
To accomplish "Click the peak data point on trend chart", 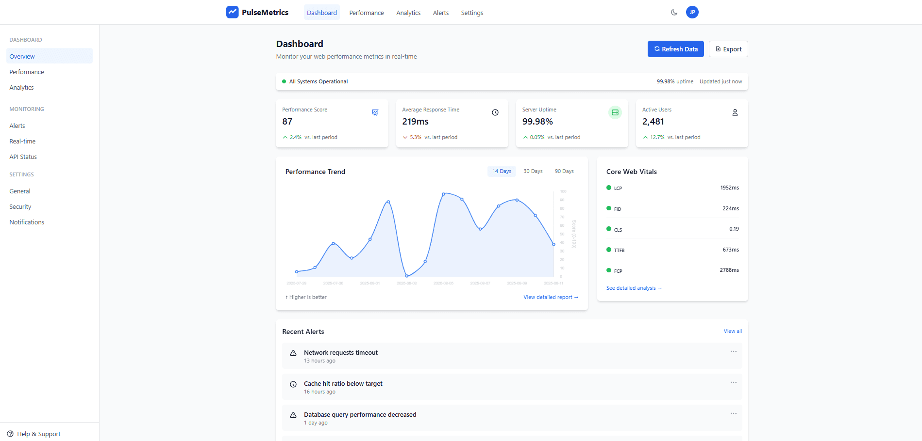I will pos(443,194).
